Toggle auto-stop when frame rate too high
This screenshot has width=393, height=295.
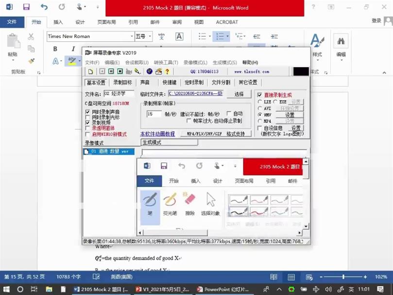point(189,121)
